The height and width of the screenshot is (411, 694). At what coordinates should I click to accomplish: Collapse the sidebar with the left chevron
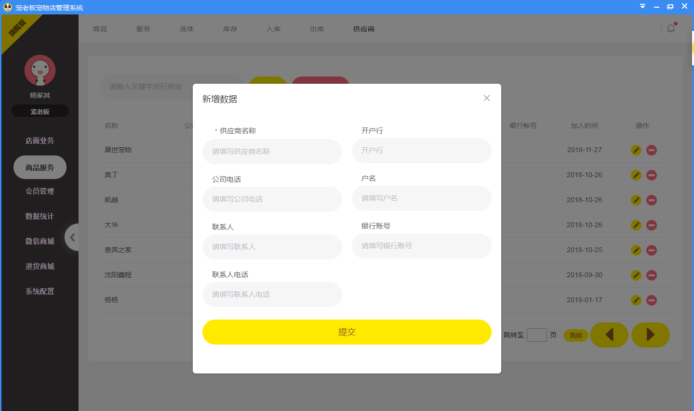click(73, 237)
